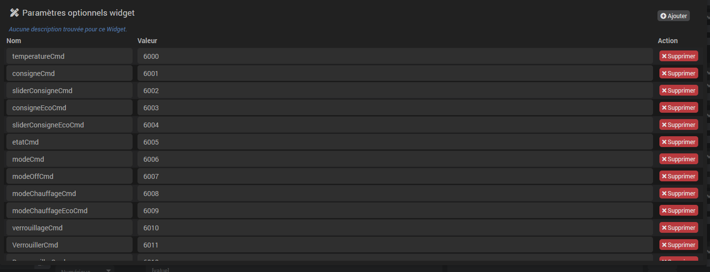Click the X icon on consigneCmd's Supprimer

[x=664, y=74]
